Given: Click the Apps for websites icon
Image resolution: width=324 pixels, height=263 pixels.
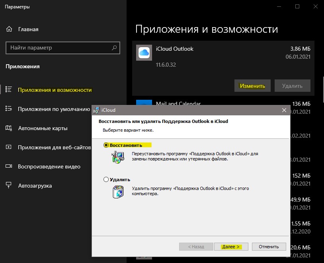Looking at the screenshot, I should pos(9,147).
